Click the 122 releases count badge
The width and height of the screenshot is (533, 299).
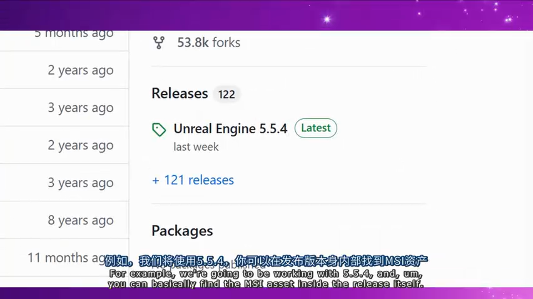pyautogui.click(x=227, y=94)
